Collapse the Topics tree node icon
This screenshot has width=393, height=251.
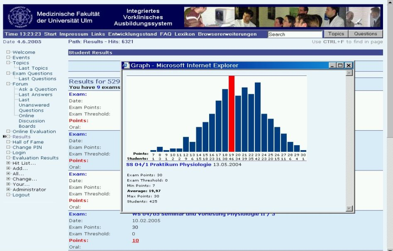click(x=8, y=63)
